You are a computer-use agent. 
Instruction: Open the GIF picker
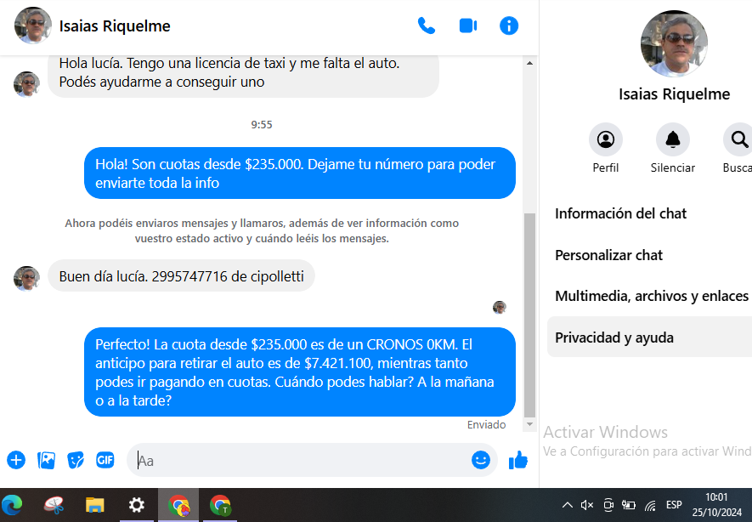click(105, 460)
